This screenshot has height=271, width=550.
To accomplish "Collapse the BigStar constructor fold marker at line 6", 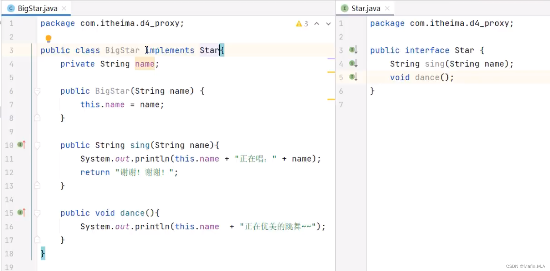I will (37, 91).
